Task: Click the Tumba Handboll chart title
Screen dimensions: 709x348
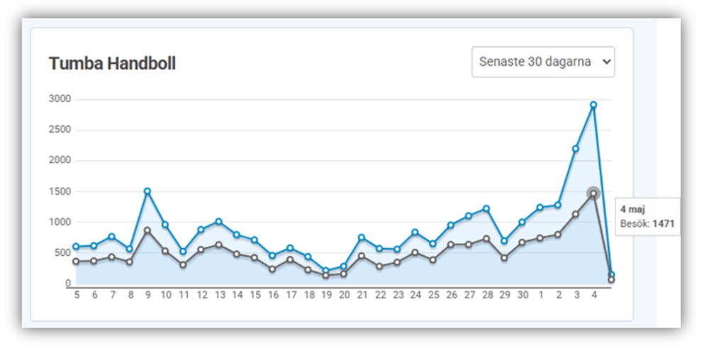Action: click(112, 63)
